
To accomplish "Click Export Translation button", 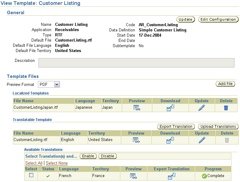I will pyautogui.click(x=176, y=127).
